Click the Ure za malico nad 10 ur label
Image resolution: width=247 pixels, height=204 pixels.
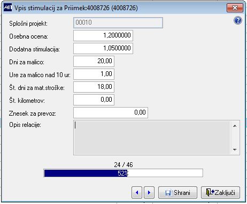[x=40, y=75]
